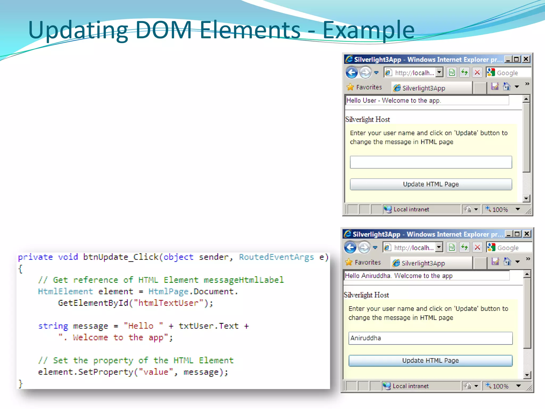Expand zoom level dropdown in bottom status bar
The width and height of the screenshot is (545, 409).
(518, 386)
